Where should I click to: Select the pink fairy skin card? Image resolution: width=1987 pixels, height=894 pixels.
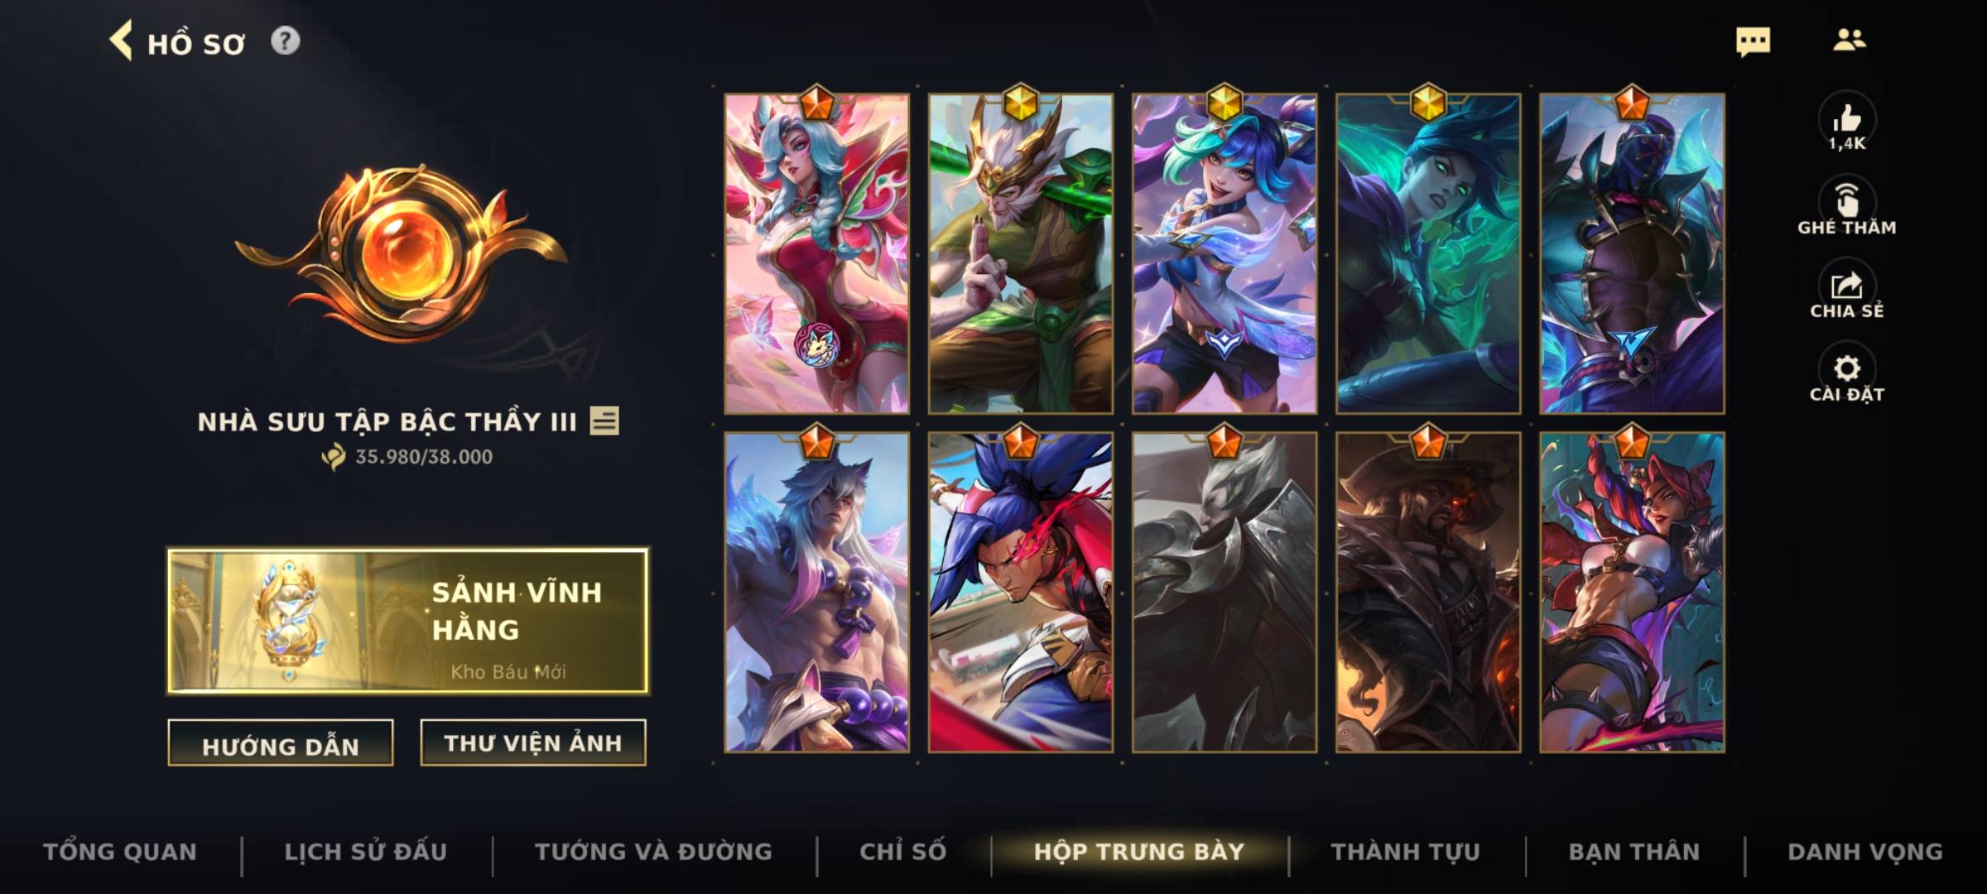816,253
